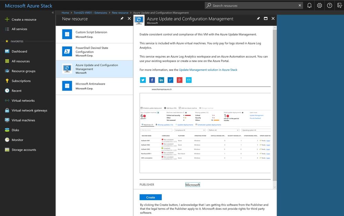Screen dimensions: 344x216
Task: Share via Google Plus icon
Action: click(179, 80)
